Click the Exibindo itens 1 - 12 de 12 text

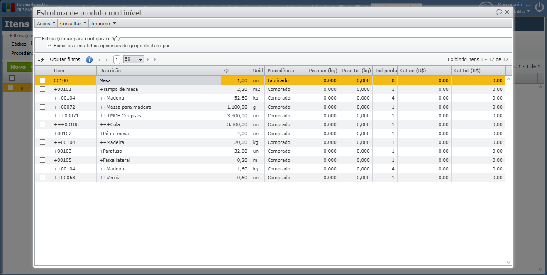tap(478, 59)
